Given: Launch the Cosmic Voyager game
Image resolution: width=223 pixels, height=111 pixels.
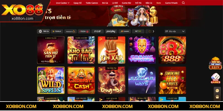Looking at the screenshot, I should point(142,50).
